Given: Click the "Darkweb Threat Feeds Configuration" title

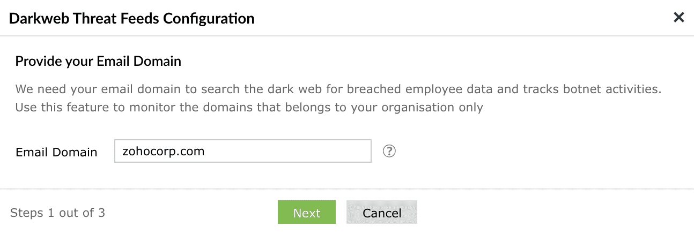Looking at the screenshot, I should pos(132,19).
